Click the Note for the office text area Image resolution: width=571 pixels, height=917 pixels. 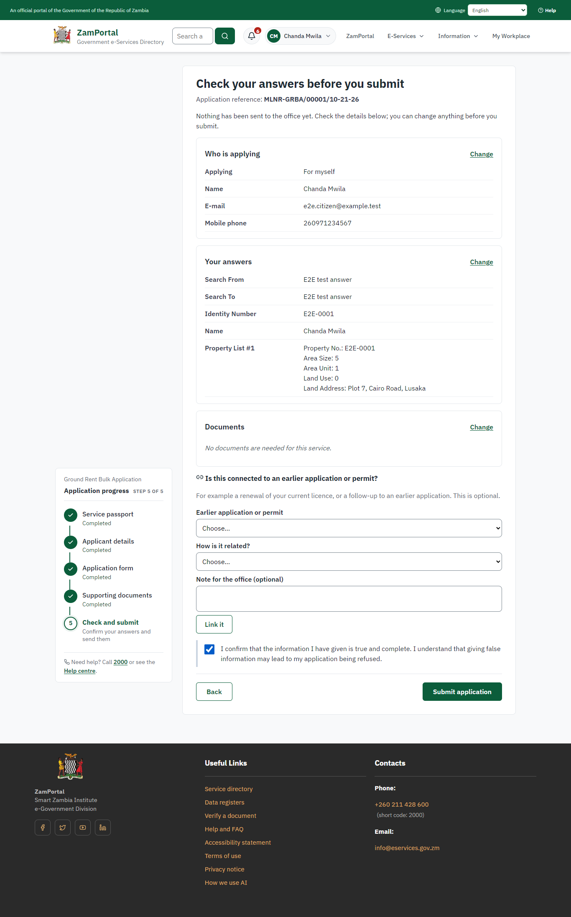click(349, 599)
